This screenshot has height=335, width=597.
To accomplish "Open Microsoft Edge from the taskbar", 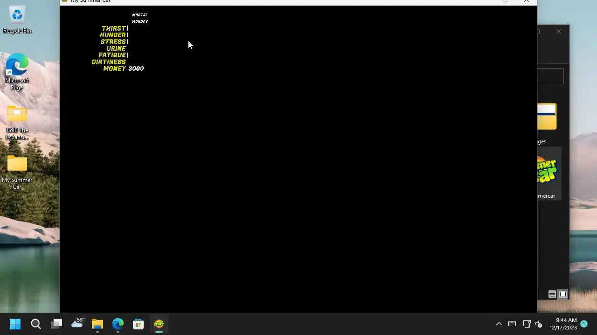I will coord(118,324).
